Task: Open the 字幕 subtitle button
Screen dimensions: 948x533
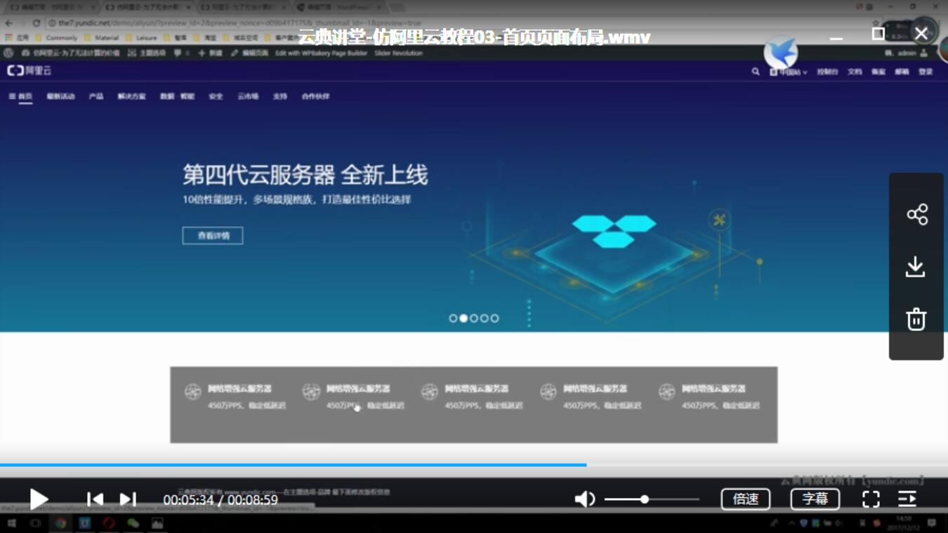Action: point(815,499)
